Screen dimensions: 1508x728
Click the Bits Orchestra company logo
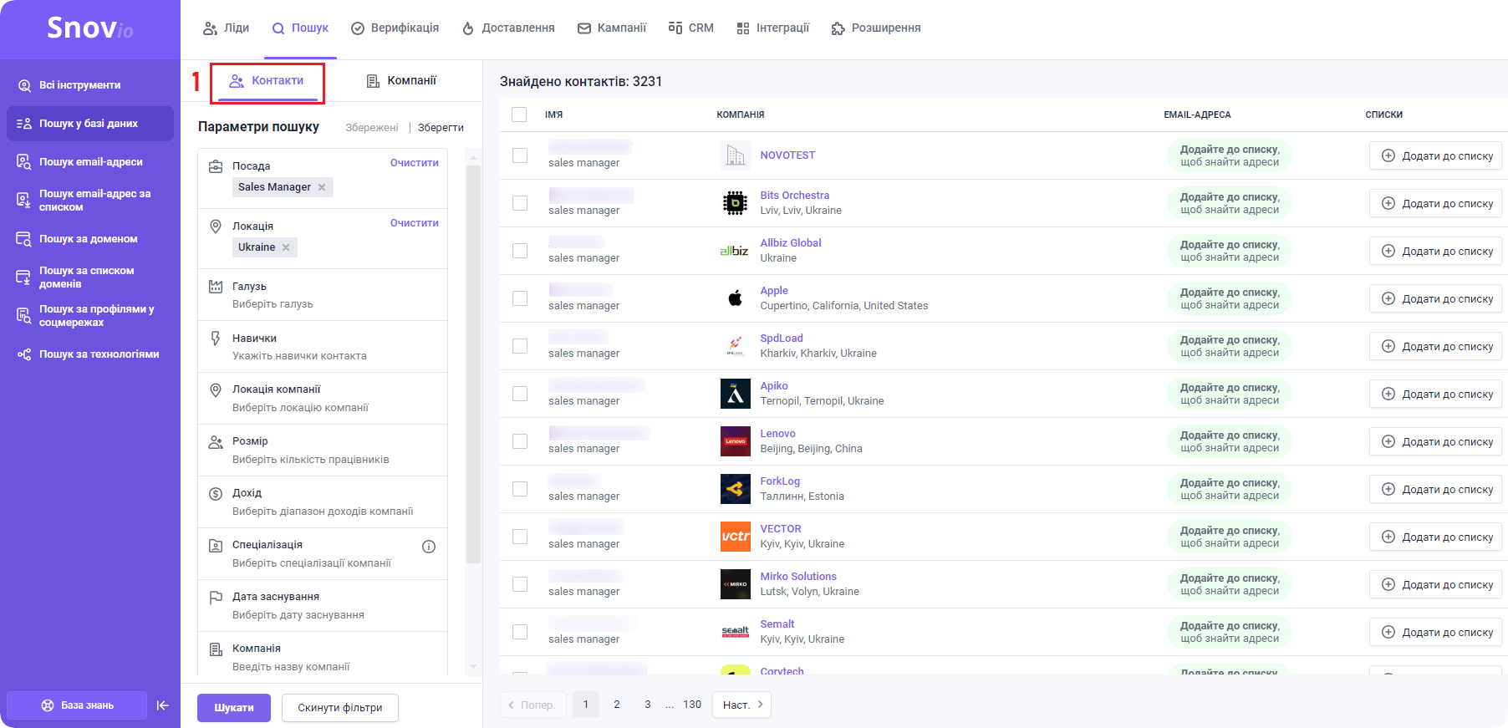pyautogui.click(x=736, y=203)
